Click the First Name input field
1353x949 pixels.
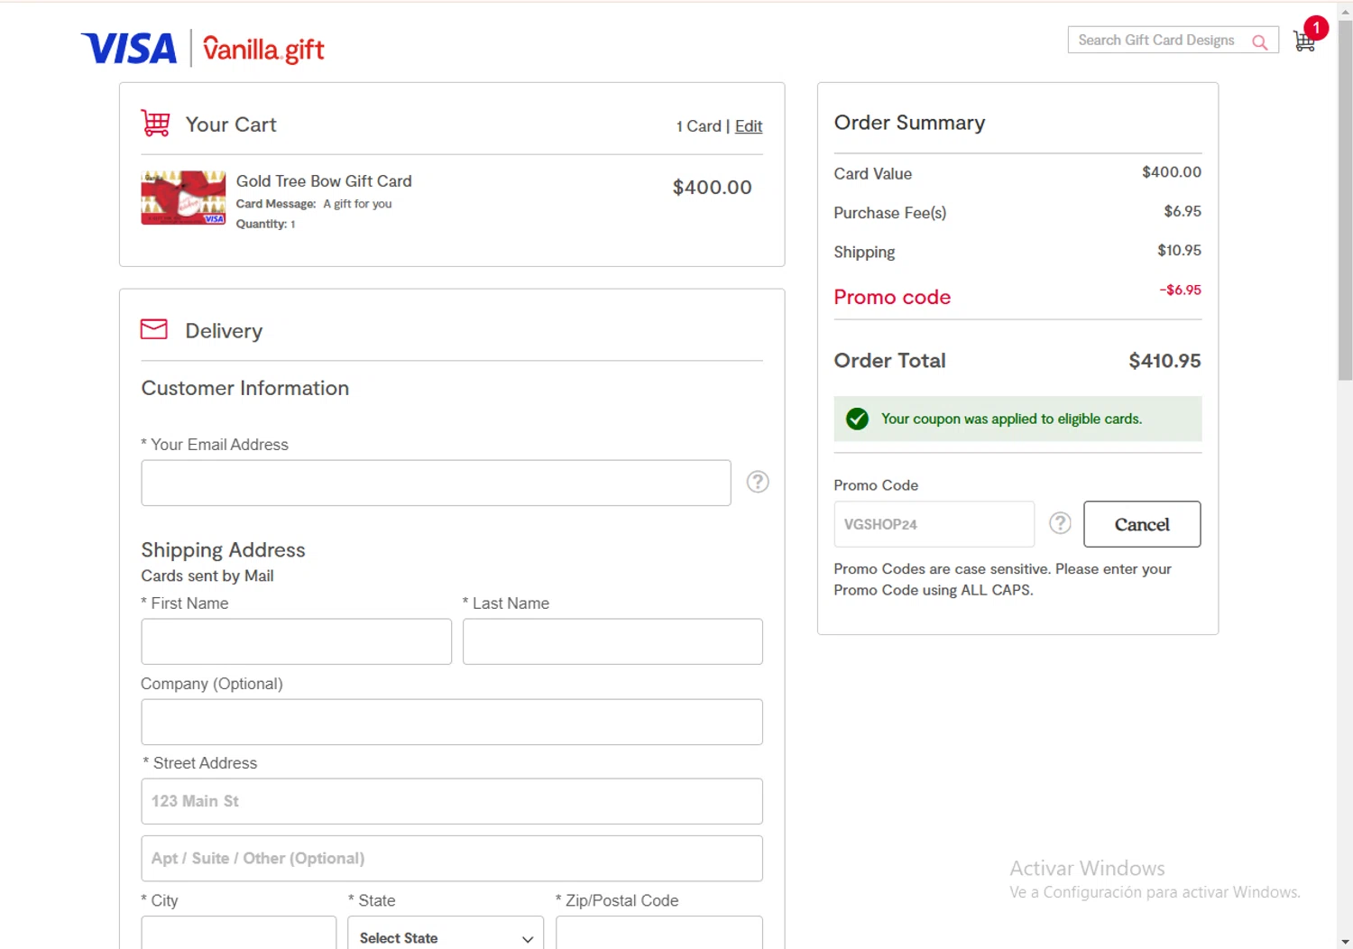click(x=296, y=641)
